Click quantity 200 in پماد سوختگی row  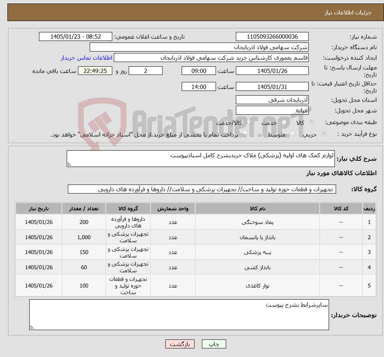(x=84, y=222)
